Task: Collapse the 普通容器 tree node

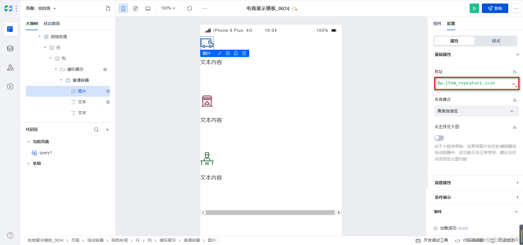Action: click(61, 80)
